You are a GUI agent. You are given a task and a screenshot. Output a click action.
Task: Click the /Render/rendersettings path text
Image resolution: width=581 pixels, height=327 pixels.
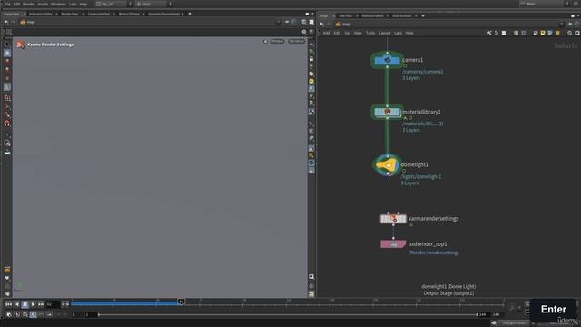coord(434,253)
